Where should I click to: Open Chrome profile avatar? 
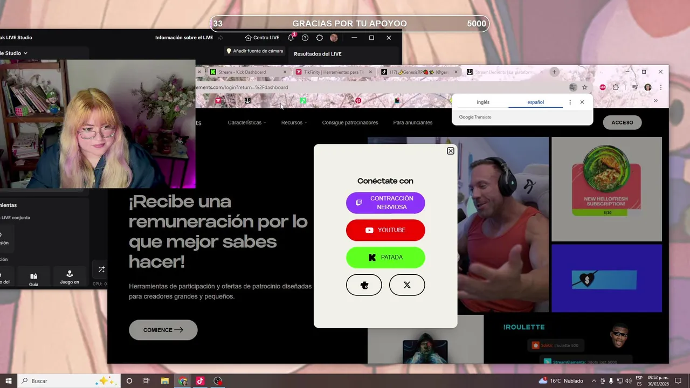pyautogui.click(x=648, y=87)
